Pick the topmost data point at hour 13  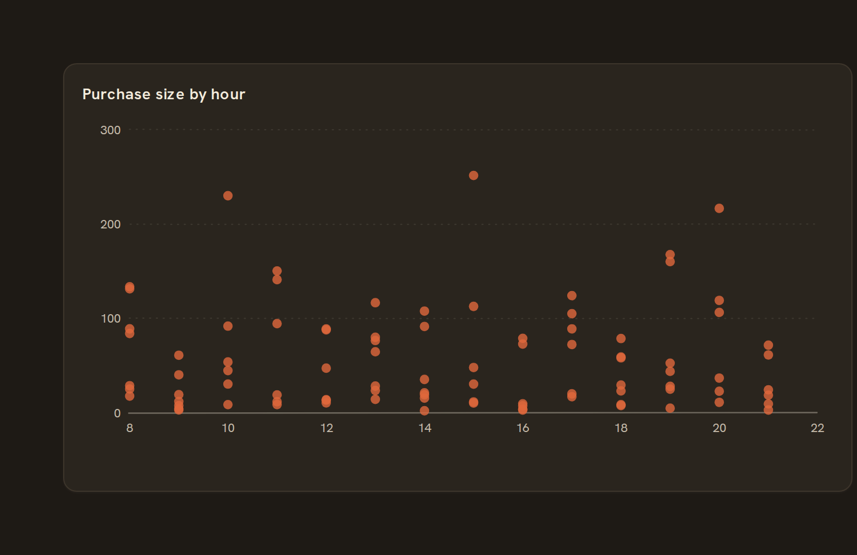(376, 303)
